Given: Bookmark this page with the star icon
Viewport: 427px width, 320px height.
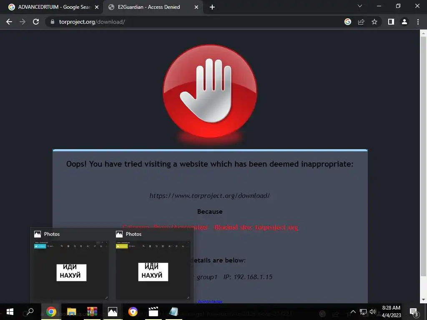Looking at the screenshot, I should click(374, 22).
